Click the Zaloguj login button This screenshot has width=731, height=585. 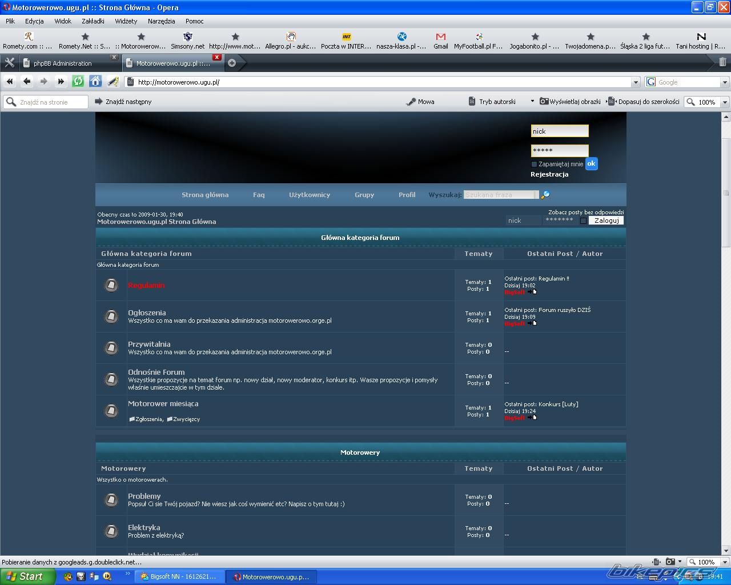tap(606, 221)
